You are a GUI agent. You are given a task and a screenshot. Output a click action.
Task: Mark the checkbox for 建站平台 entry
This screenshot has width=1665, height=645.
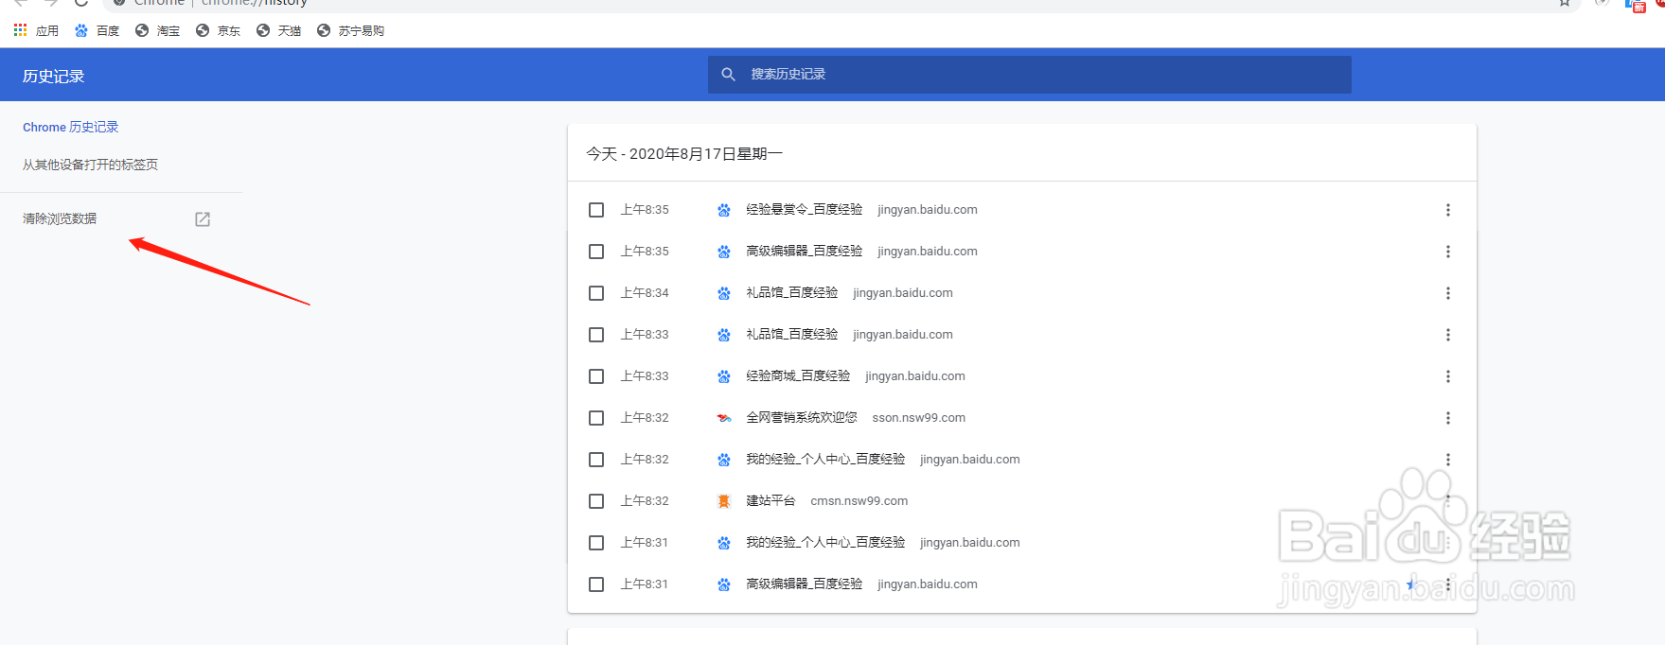(x=596, y=501)
